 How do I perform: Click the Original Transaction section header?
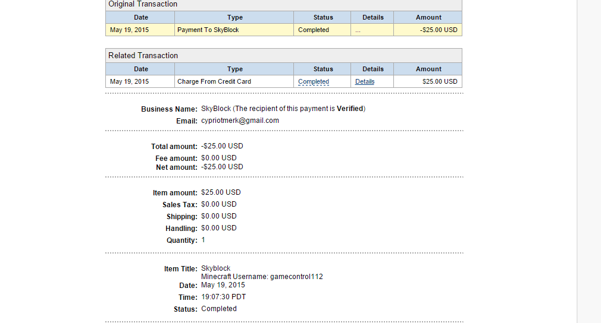[284, 5]
